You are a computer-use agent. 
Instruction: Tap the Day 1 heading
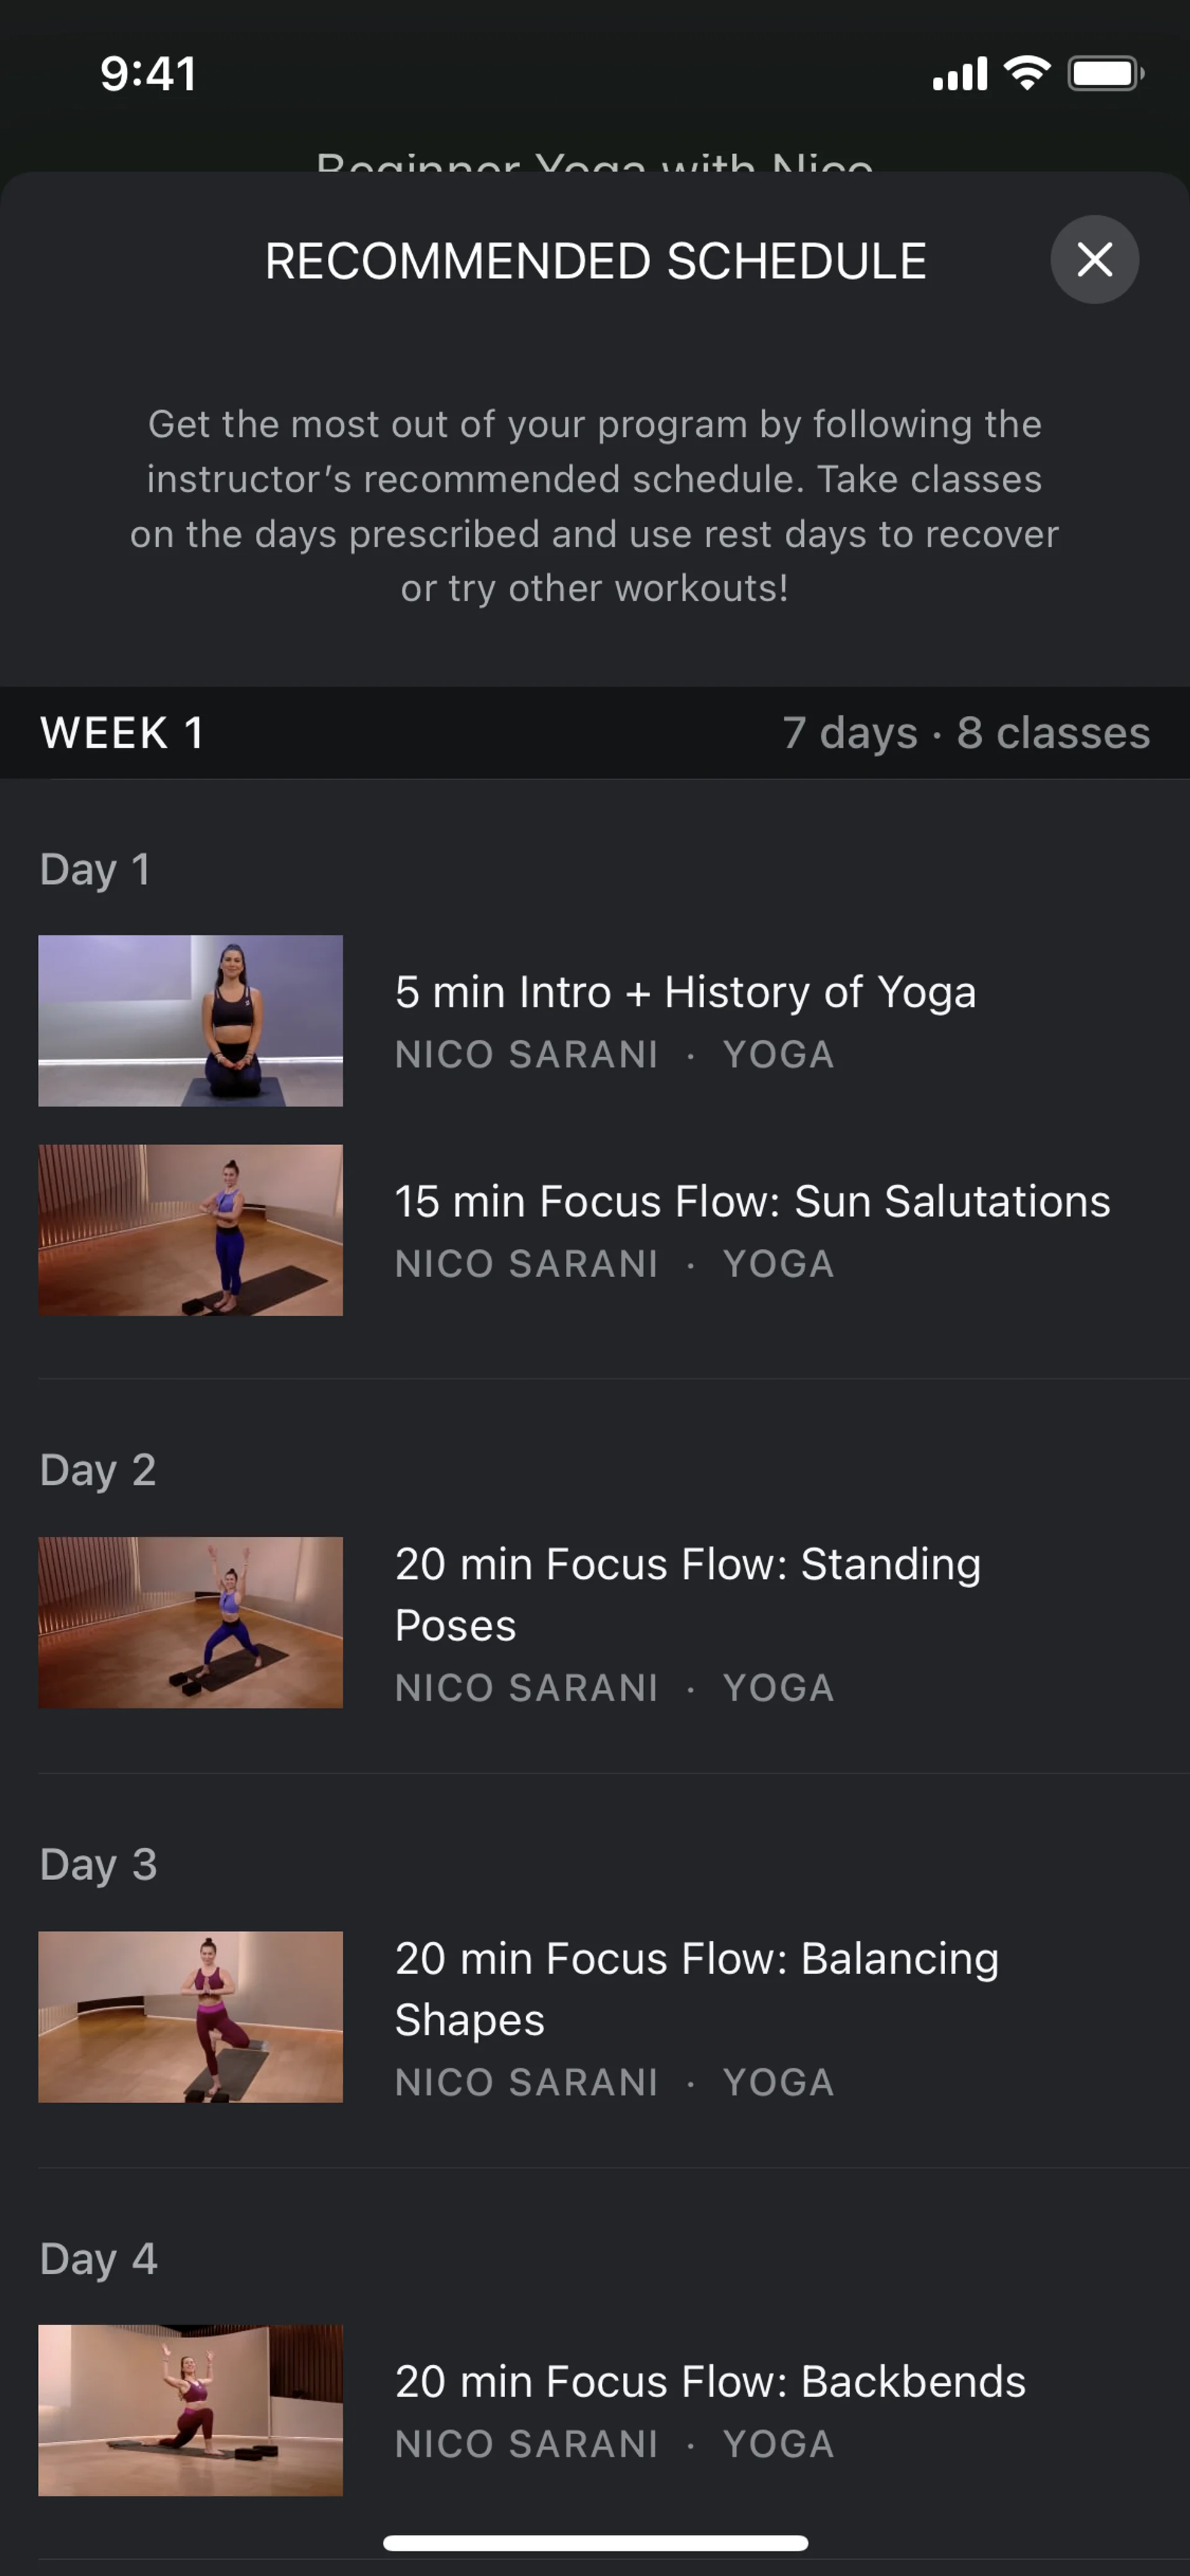[95, 869]
